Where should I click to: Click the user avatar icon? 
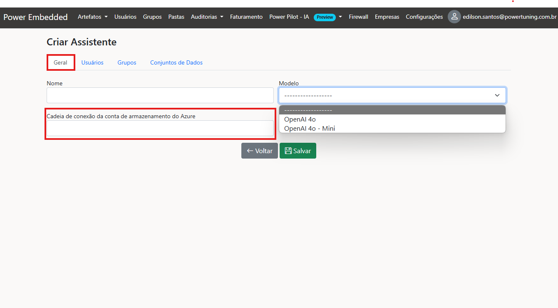454,17
